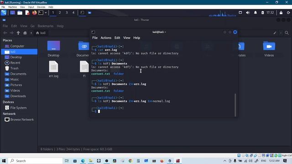Launch terminal emulator from Kali panel
This screenshot has height=164, width=292.
pyautogui.click(x=41, y=13)
